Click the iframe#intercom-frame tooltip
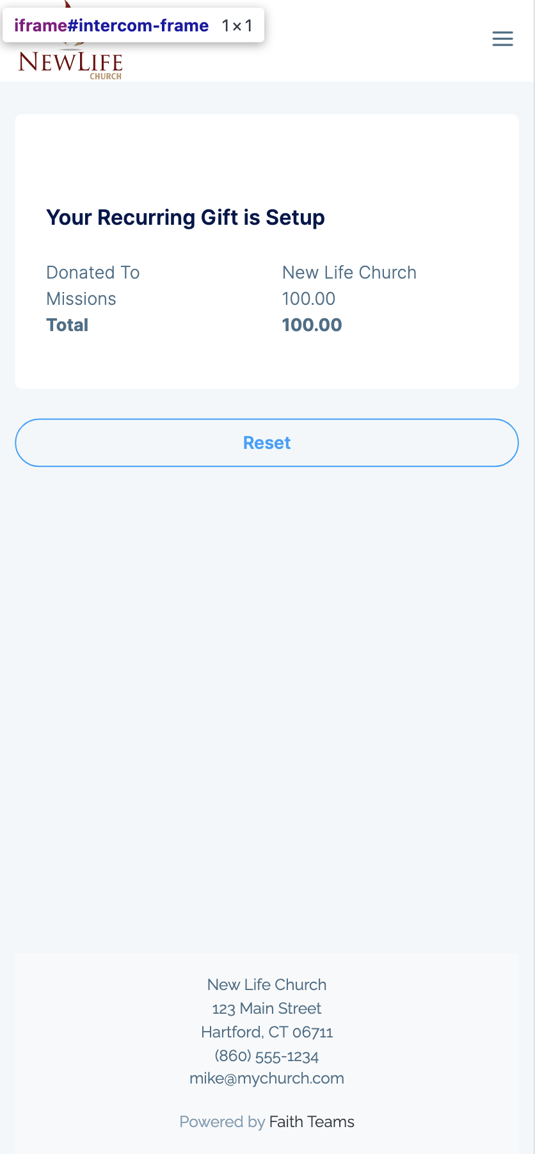The height and width of the screenshot is (1154, 535). point(133,26)
